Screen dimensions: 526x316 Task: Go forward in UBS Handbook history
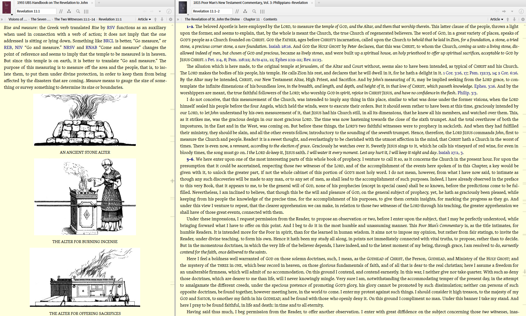tap(152, 11)
